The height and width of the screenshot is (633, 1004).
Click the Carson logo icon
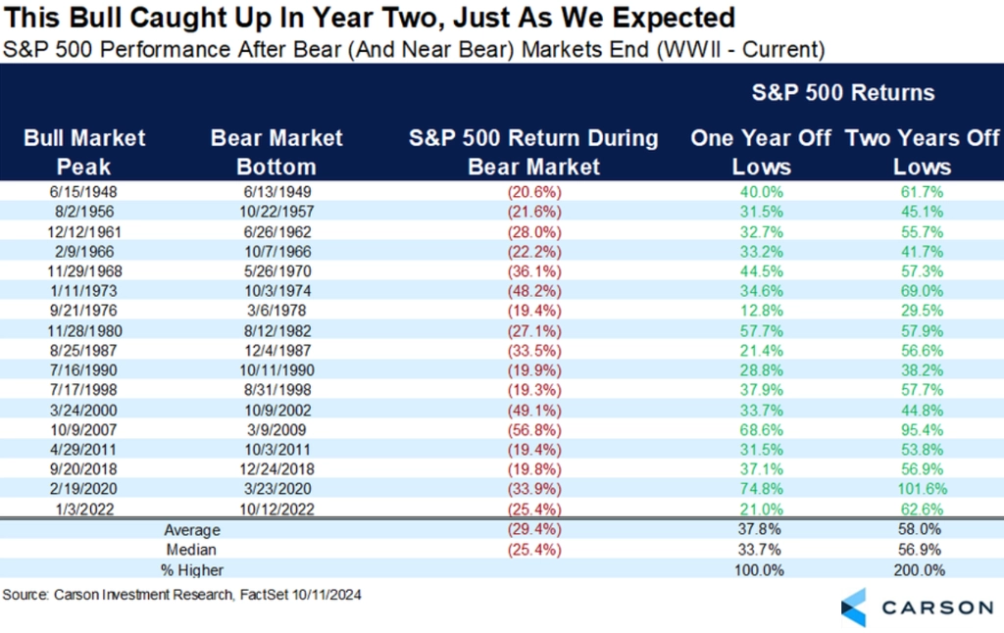click(854, 608)
